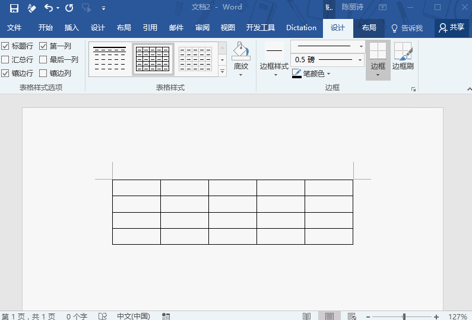Open the 开发工具 tab
472x320 pixels.
261,28
